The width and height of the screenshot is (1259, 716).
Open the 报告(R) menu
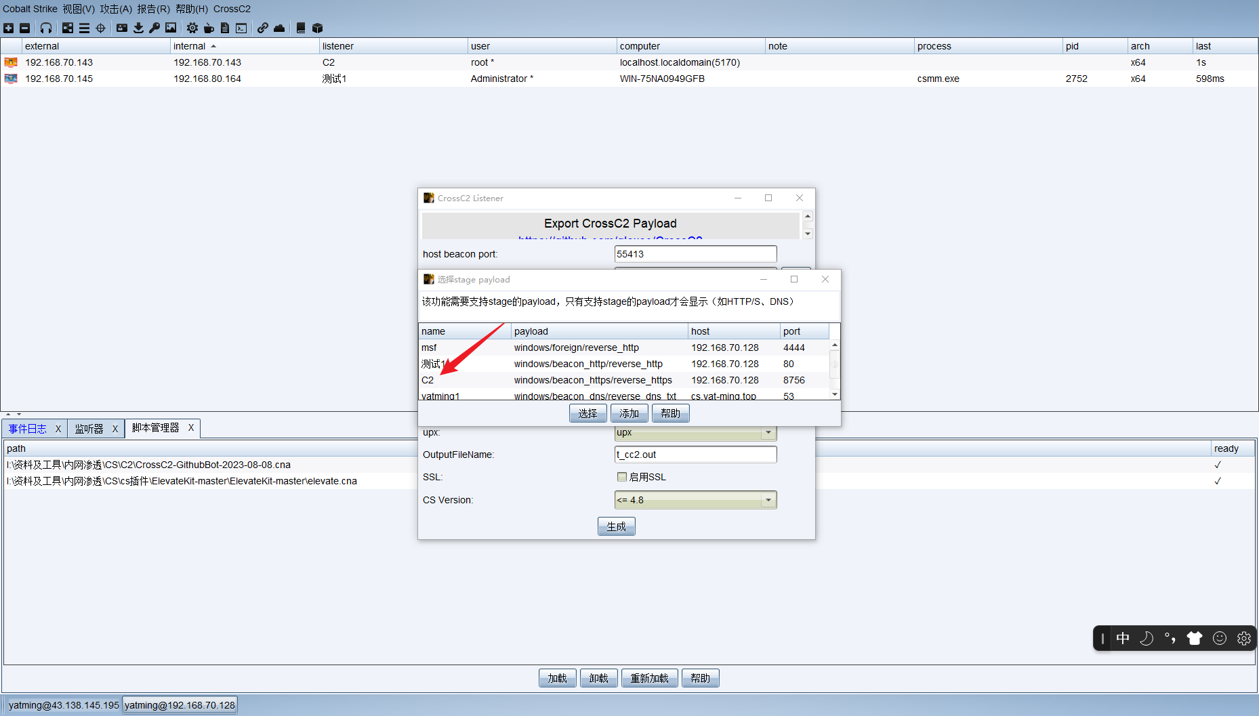tap(153, 9)
